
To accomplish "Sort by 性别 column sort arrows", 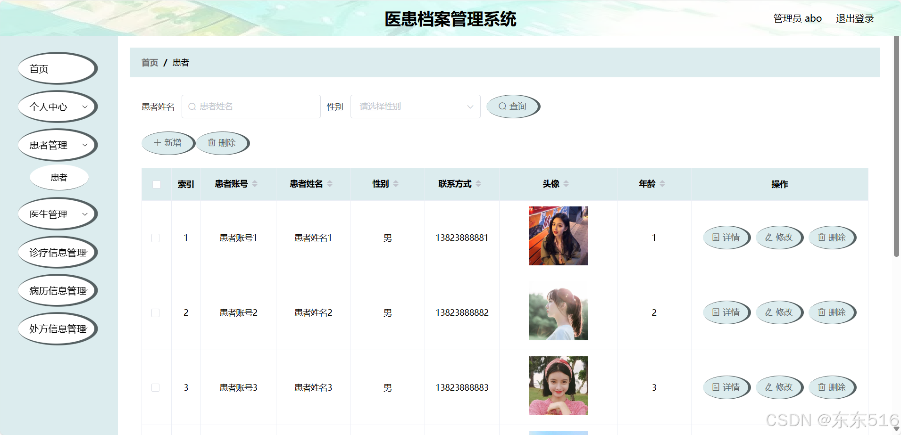I will point(396,184).
